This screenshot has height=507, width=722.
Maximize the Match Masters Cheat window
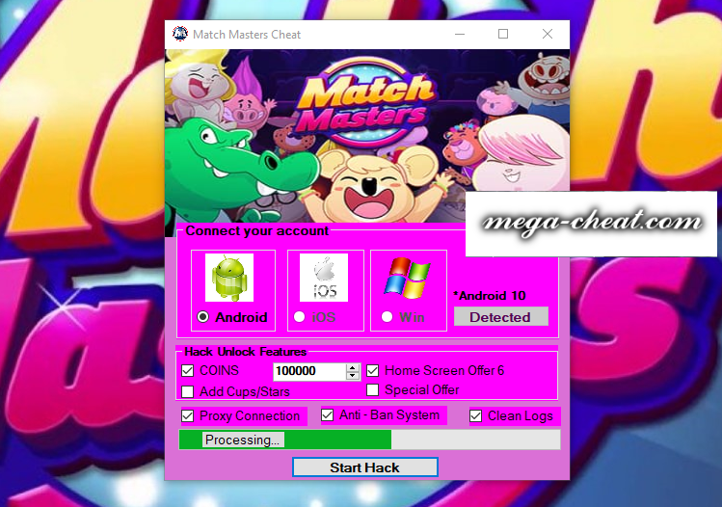[x=503, y=34]
